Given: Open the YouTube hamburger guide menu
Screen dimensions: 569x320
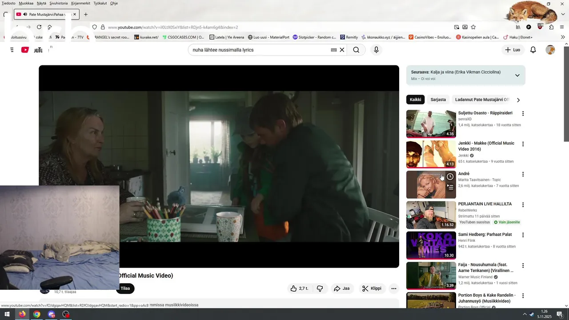Looking at the screenshot, I should tap(11, 50).
